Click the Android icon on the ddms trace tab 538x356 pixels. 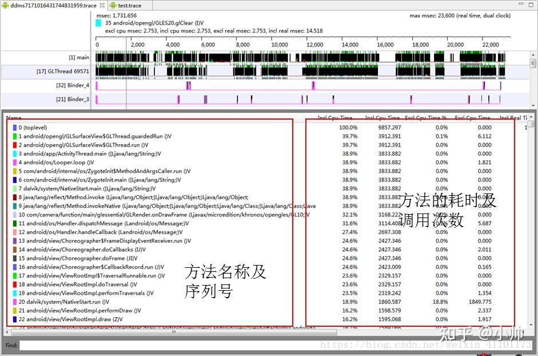(5, 4)
